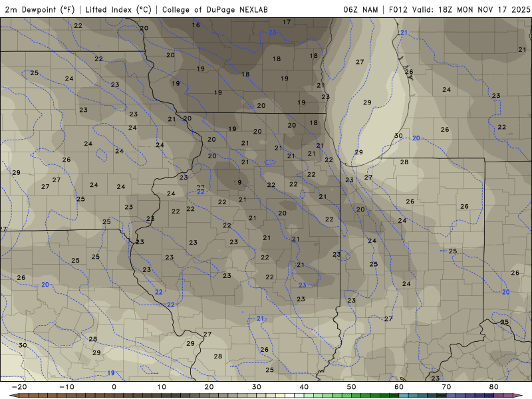This screenshot has height=399, width=532.
Task: Click the "F012 Valid: 18Z MON NOV 17 2025" text
Action: coord(460,9)
